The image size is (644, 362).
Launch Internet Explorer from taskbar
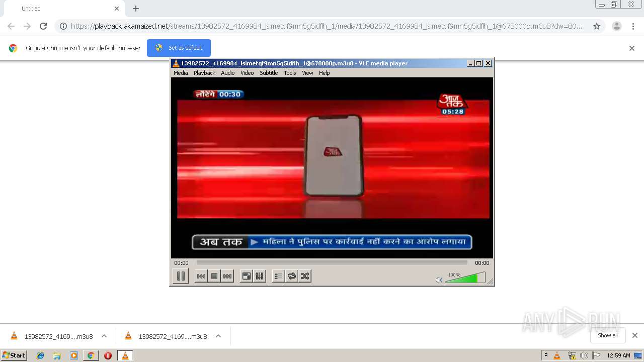tap(40, 355)
